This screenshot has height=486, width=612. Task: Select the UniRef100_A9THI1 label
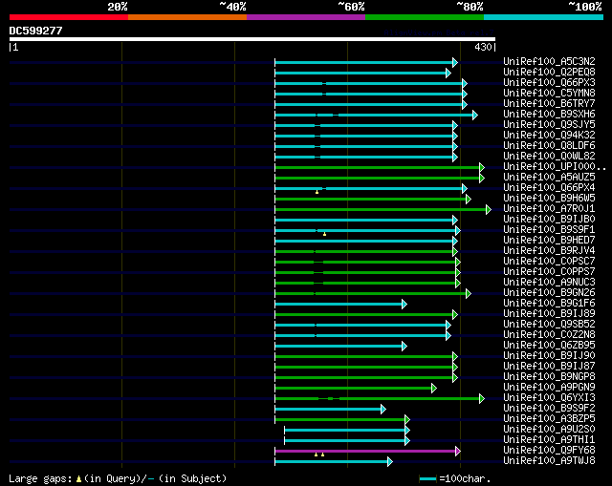(x=549, y=440)
